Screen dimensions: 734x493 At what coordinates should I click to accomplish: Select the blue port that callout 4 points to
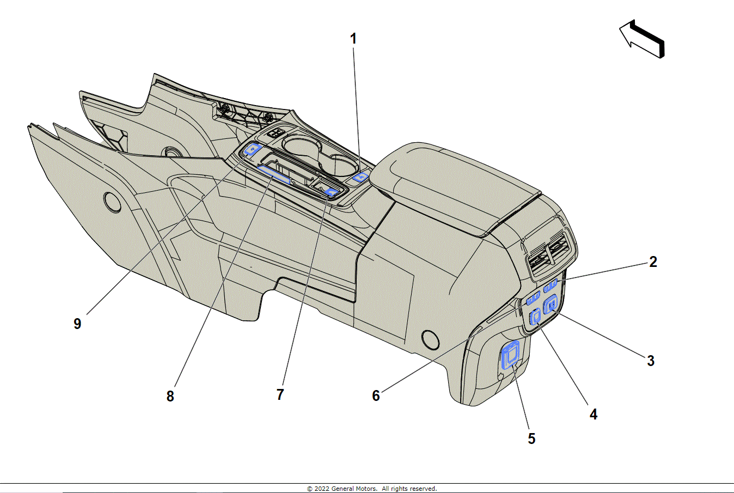(x=535, y=315)
